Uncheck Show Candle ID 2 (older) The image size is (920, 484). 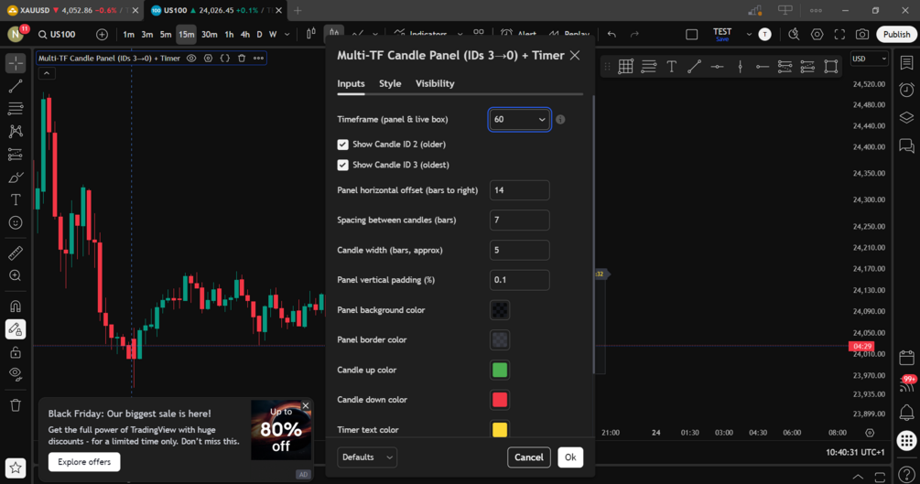pos(342,145)
